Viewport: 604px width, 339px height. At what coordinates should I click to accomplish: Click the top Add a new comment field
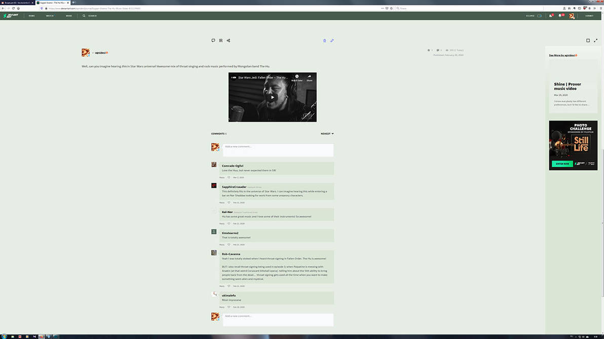pos(278,150)
